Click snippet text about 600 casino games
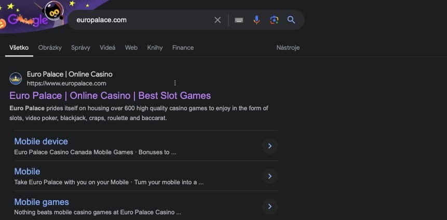Screen dimensions: 447x220 139,113
